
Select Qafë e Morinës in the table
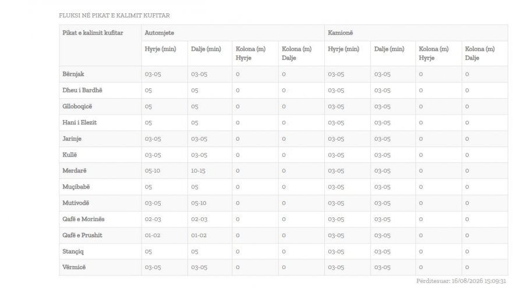[83, 219]
